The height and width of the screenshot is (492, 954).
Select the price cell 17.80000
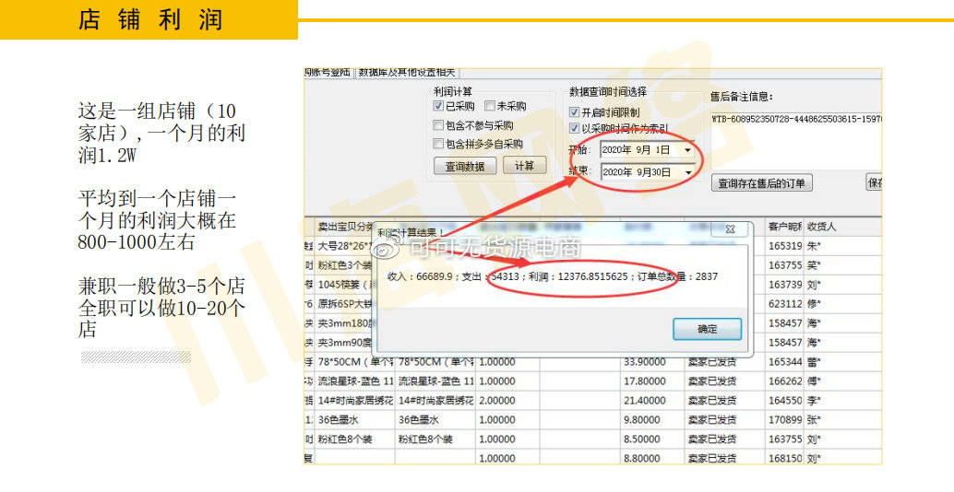point(652,381)
